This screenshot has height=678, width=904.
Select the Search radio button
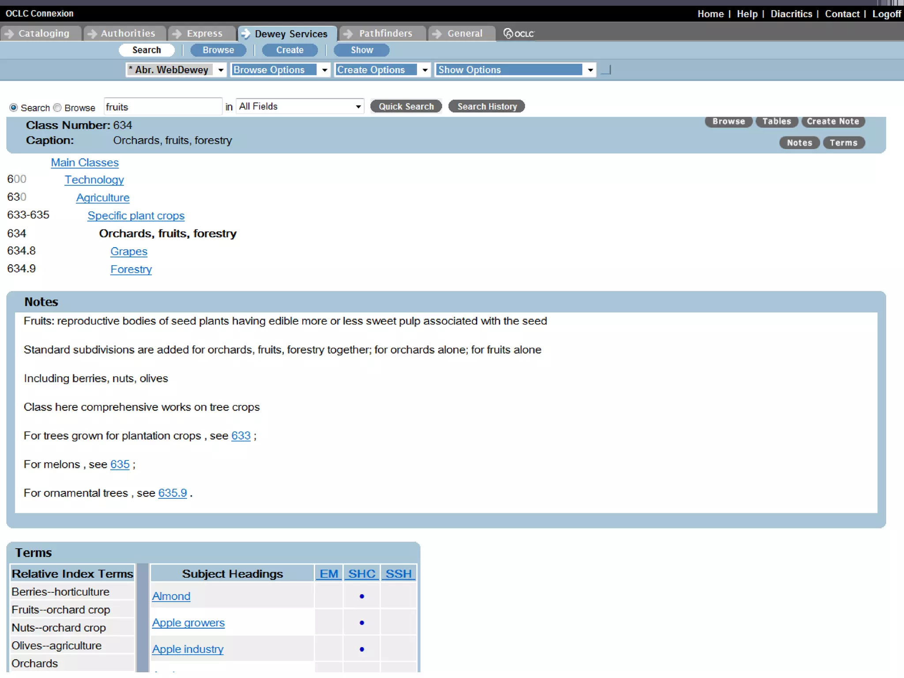click(x=14, y=108)
